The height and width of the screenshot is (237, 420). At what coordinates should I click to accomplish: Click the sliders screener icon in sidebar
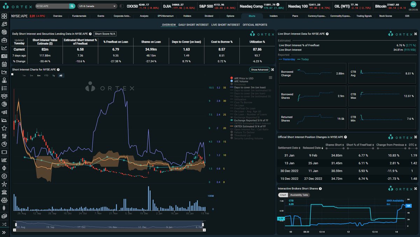[4, 136]
